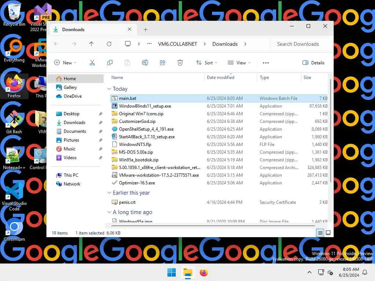The width and height of the screenshot is (375, 281).
Task: Open the See more three-dots toolbar menu
Action: pyautogui.click(x=266, y=63)
